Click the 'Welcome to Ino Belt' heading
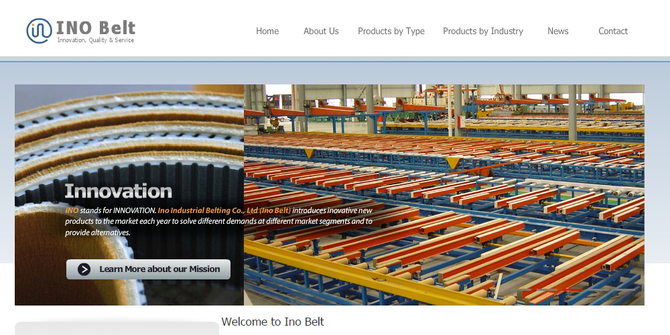 pyautogui.click(x=273, y=322)
